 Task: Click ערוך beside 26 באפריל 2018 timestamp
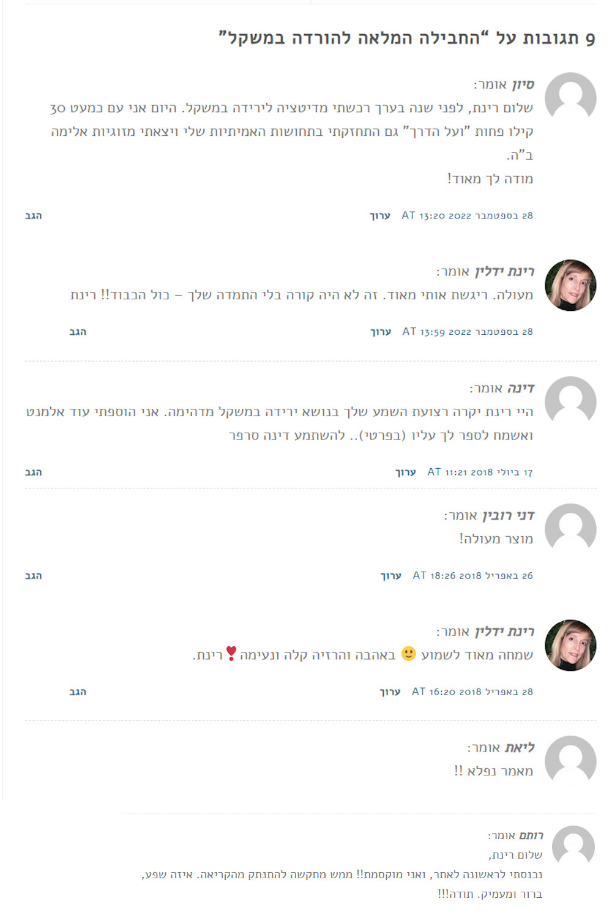391,575
